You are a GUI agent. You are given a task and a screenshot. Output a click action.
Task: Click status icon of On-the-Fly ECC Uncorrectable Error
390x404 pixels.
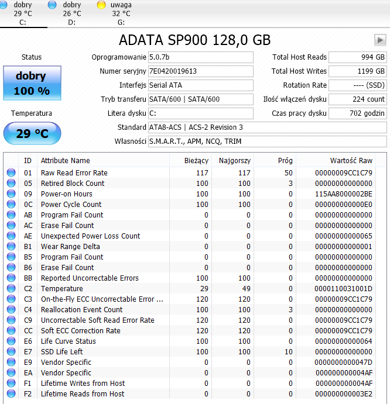(11, 299)
